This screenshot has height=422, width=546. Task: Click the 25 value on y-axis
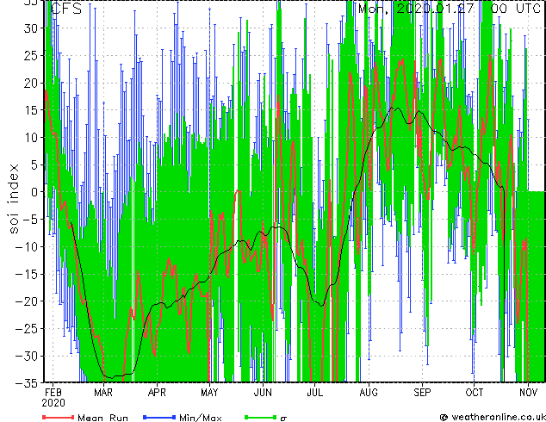30,56
